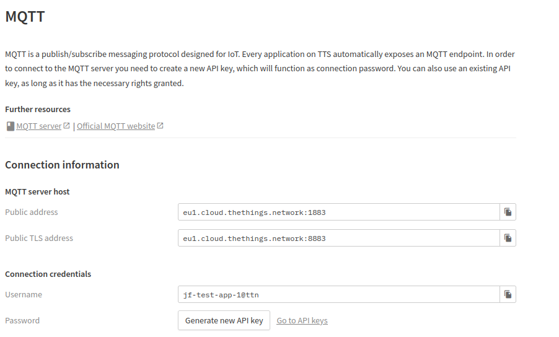Screen dimensions: 559x337
Task: Copy the public address to clipboard
Action: click(x=508, y=212)
